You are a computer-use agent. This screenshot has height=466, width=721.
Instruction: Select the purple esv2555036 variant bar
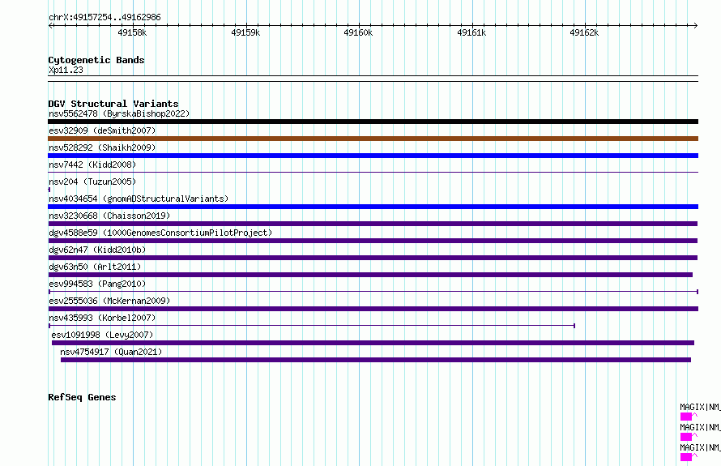(x=373, y=309)
